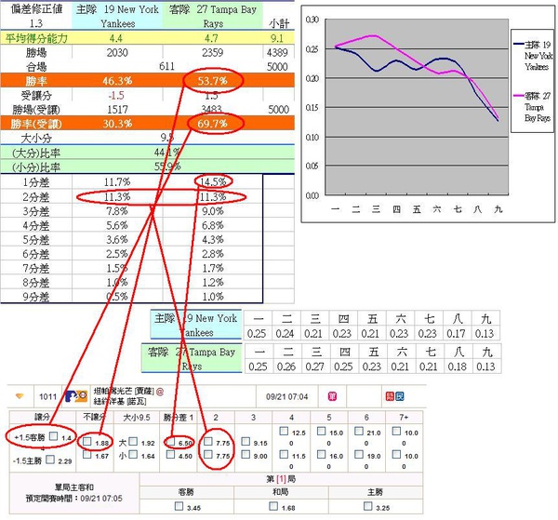Check the 9.00 margin-3 box
Screen dimensions: 558x520
(x=246, y=454)
